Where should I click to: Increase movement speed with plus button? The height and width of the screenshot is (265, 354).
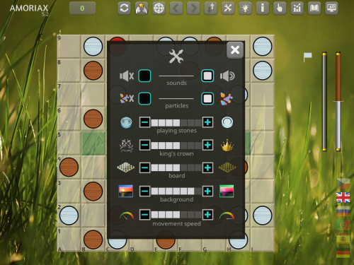pyautogui.click(x=207, y=215)
